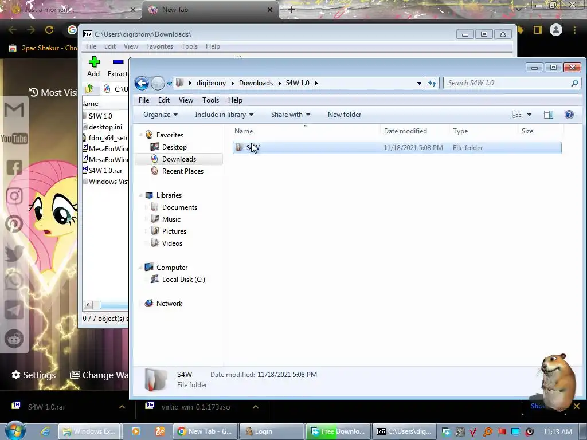
Task: Open the Explorer Edit menu
Action: point(163,100)
